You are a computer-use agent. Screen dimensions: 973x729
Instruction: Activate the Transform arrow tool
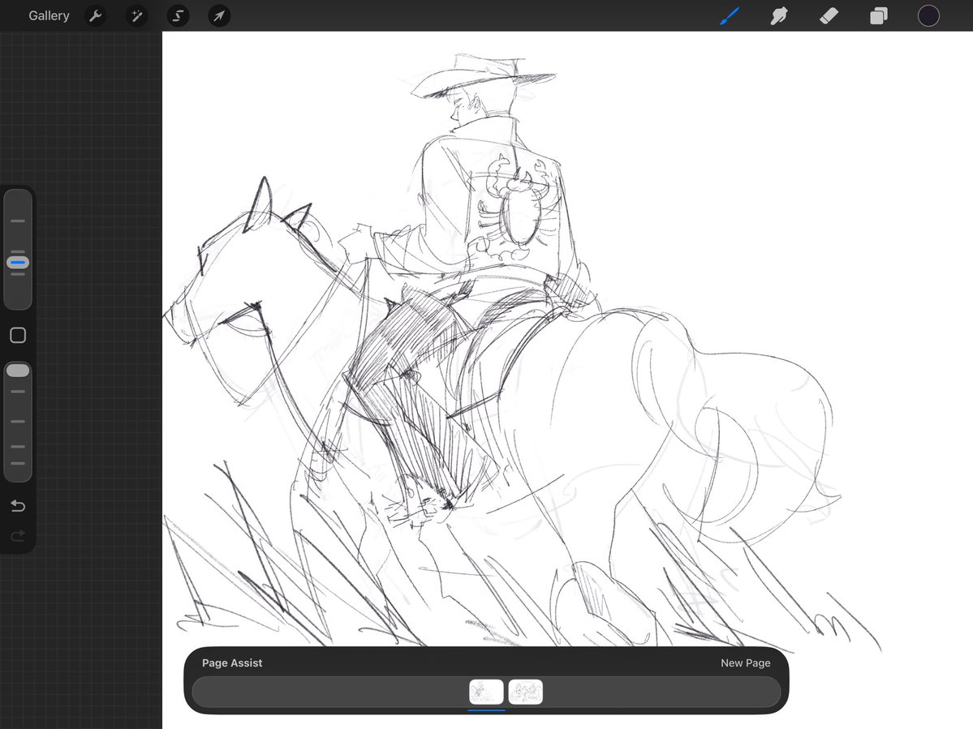coord(219,15)
